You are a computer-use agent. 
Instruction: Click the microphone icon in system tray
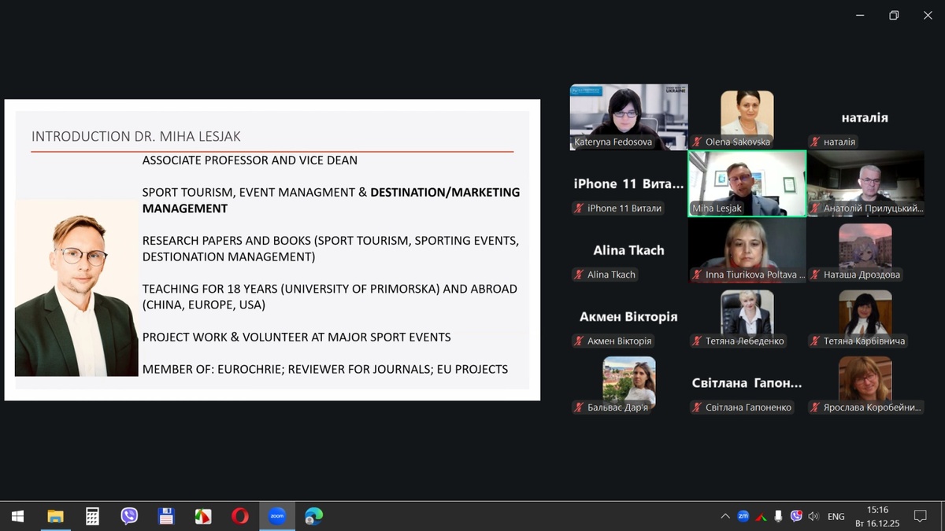(778, 517)
